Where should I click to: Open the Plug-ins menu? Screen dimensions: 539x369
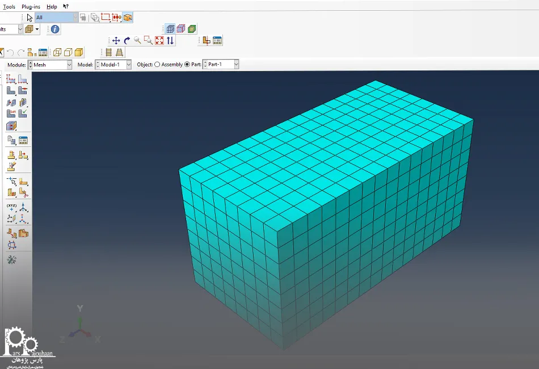click(31, 6)
